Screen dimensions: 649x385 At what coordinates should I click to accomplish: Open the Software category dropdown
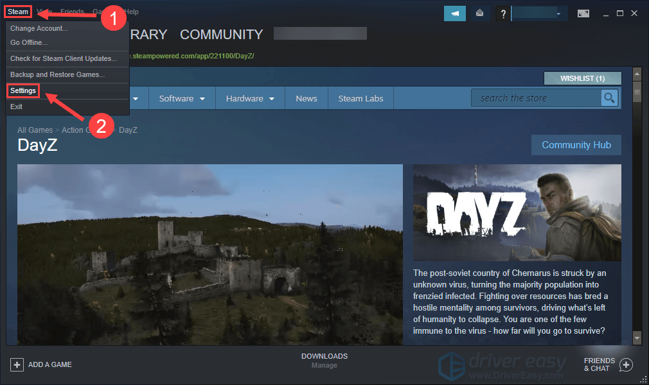click(x=181, y=98)
